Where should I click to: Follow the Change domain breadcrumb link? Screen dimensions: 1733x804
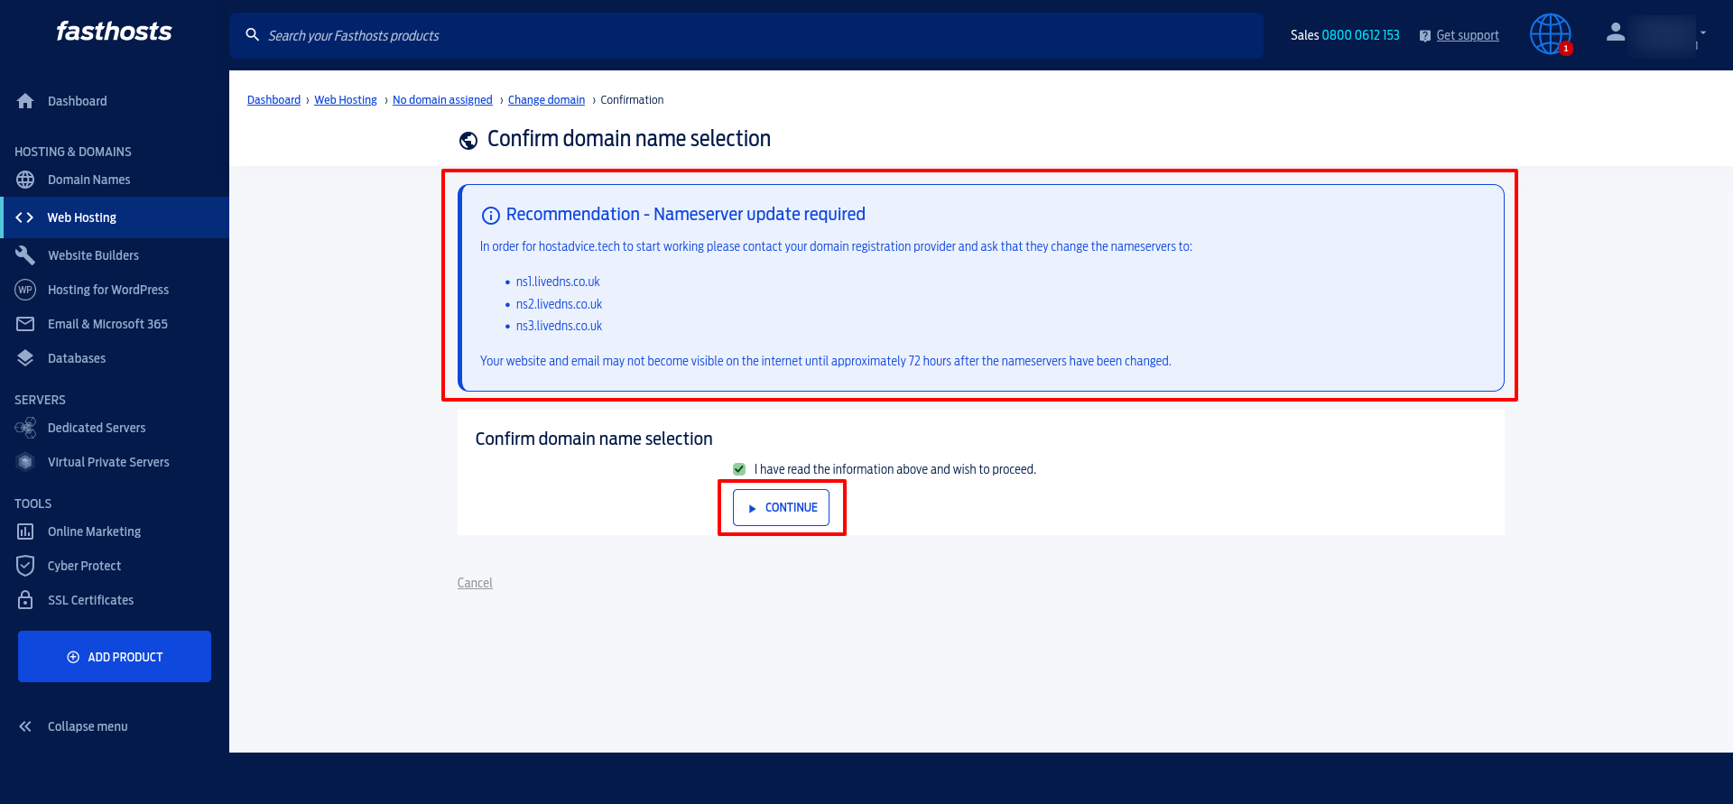(x=546, y=100)
